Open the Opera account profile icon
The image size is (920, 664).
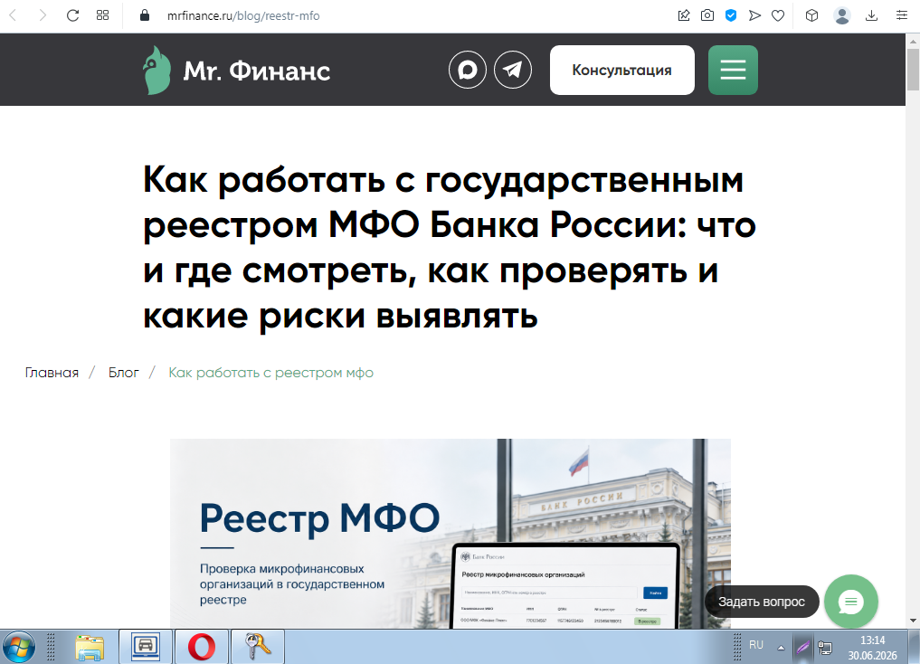click(842, 16)
